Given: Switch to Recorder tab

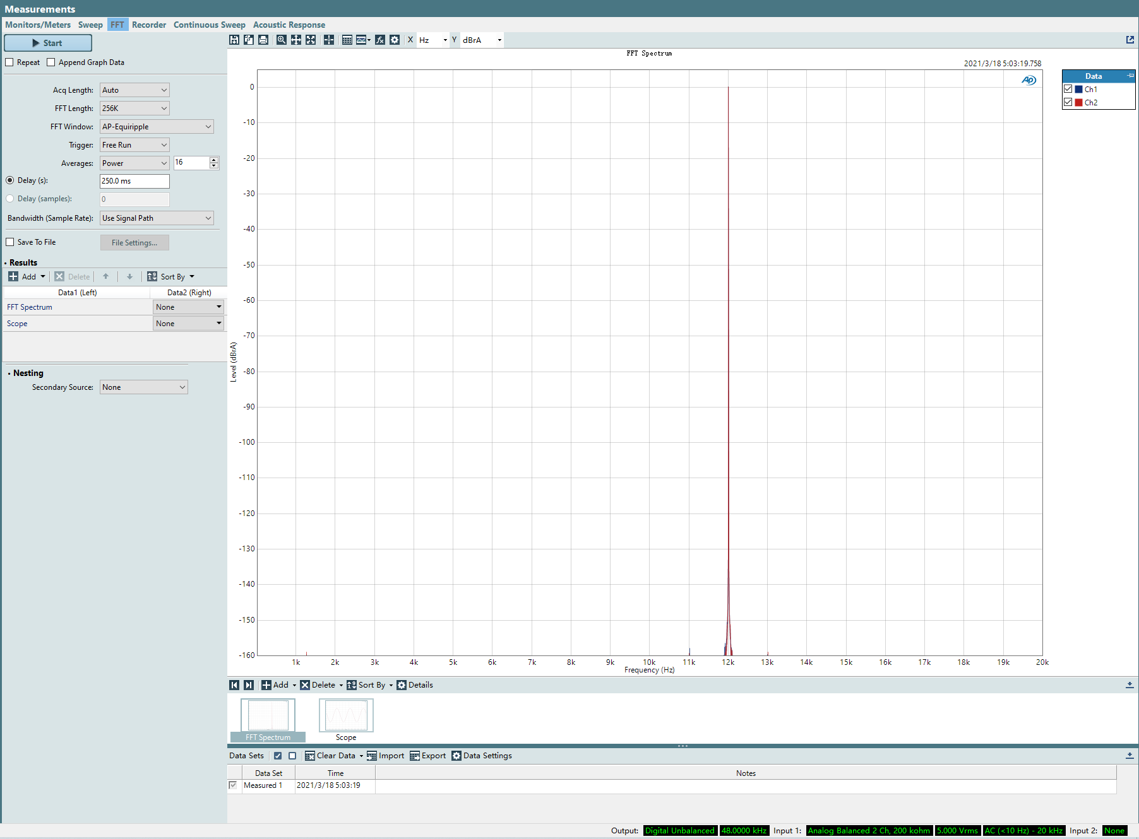Looking at the screenshot, I should (149, 25).
